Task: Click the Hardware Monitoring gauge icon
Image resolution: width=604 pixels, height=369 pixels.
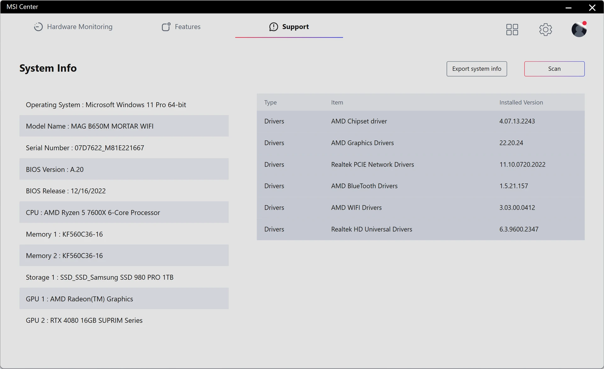Action: [x=38, y=27]
